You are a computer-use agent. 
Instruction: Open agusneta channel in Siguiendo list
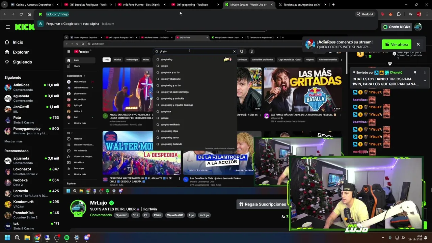(31, 98)
